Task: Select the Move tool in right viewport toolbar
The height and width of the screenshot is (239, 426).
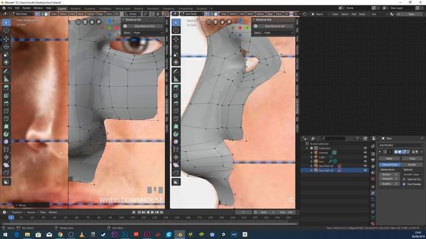Action: [x=176, y=39]
